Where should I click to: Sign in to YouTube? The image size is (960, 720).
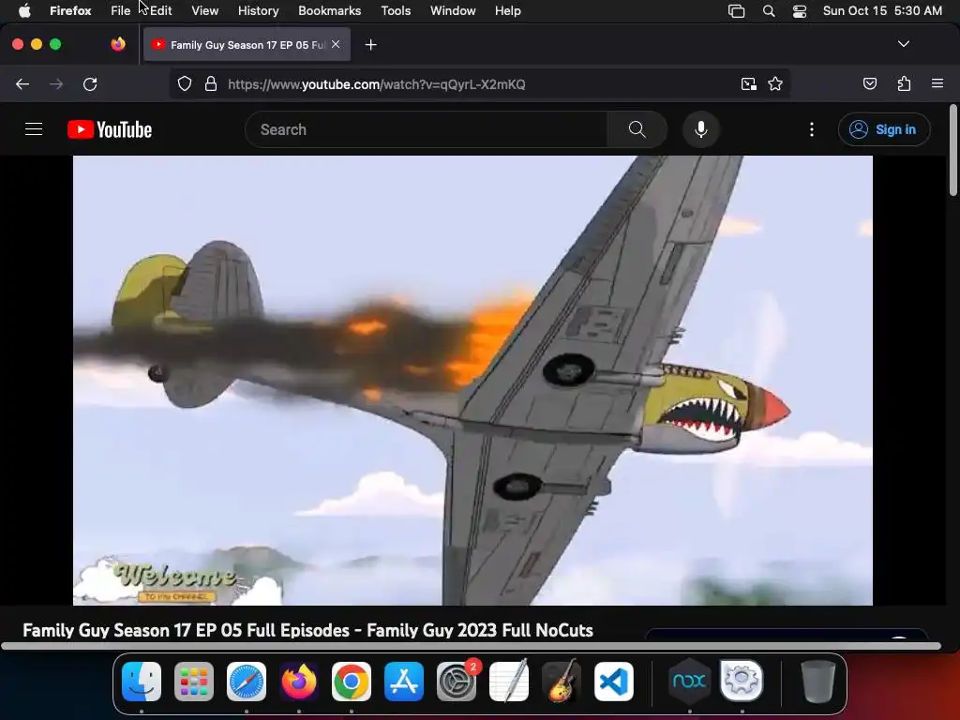[884, 129]
